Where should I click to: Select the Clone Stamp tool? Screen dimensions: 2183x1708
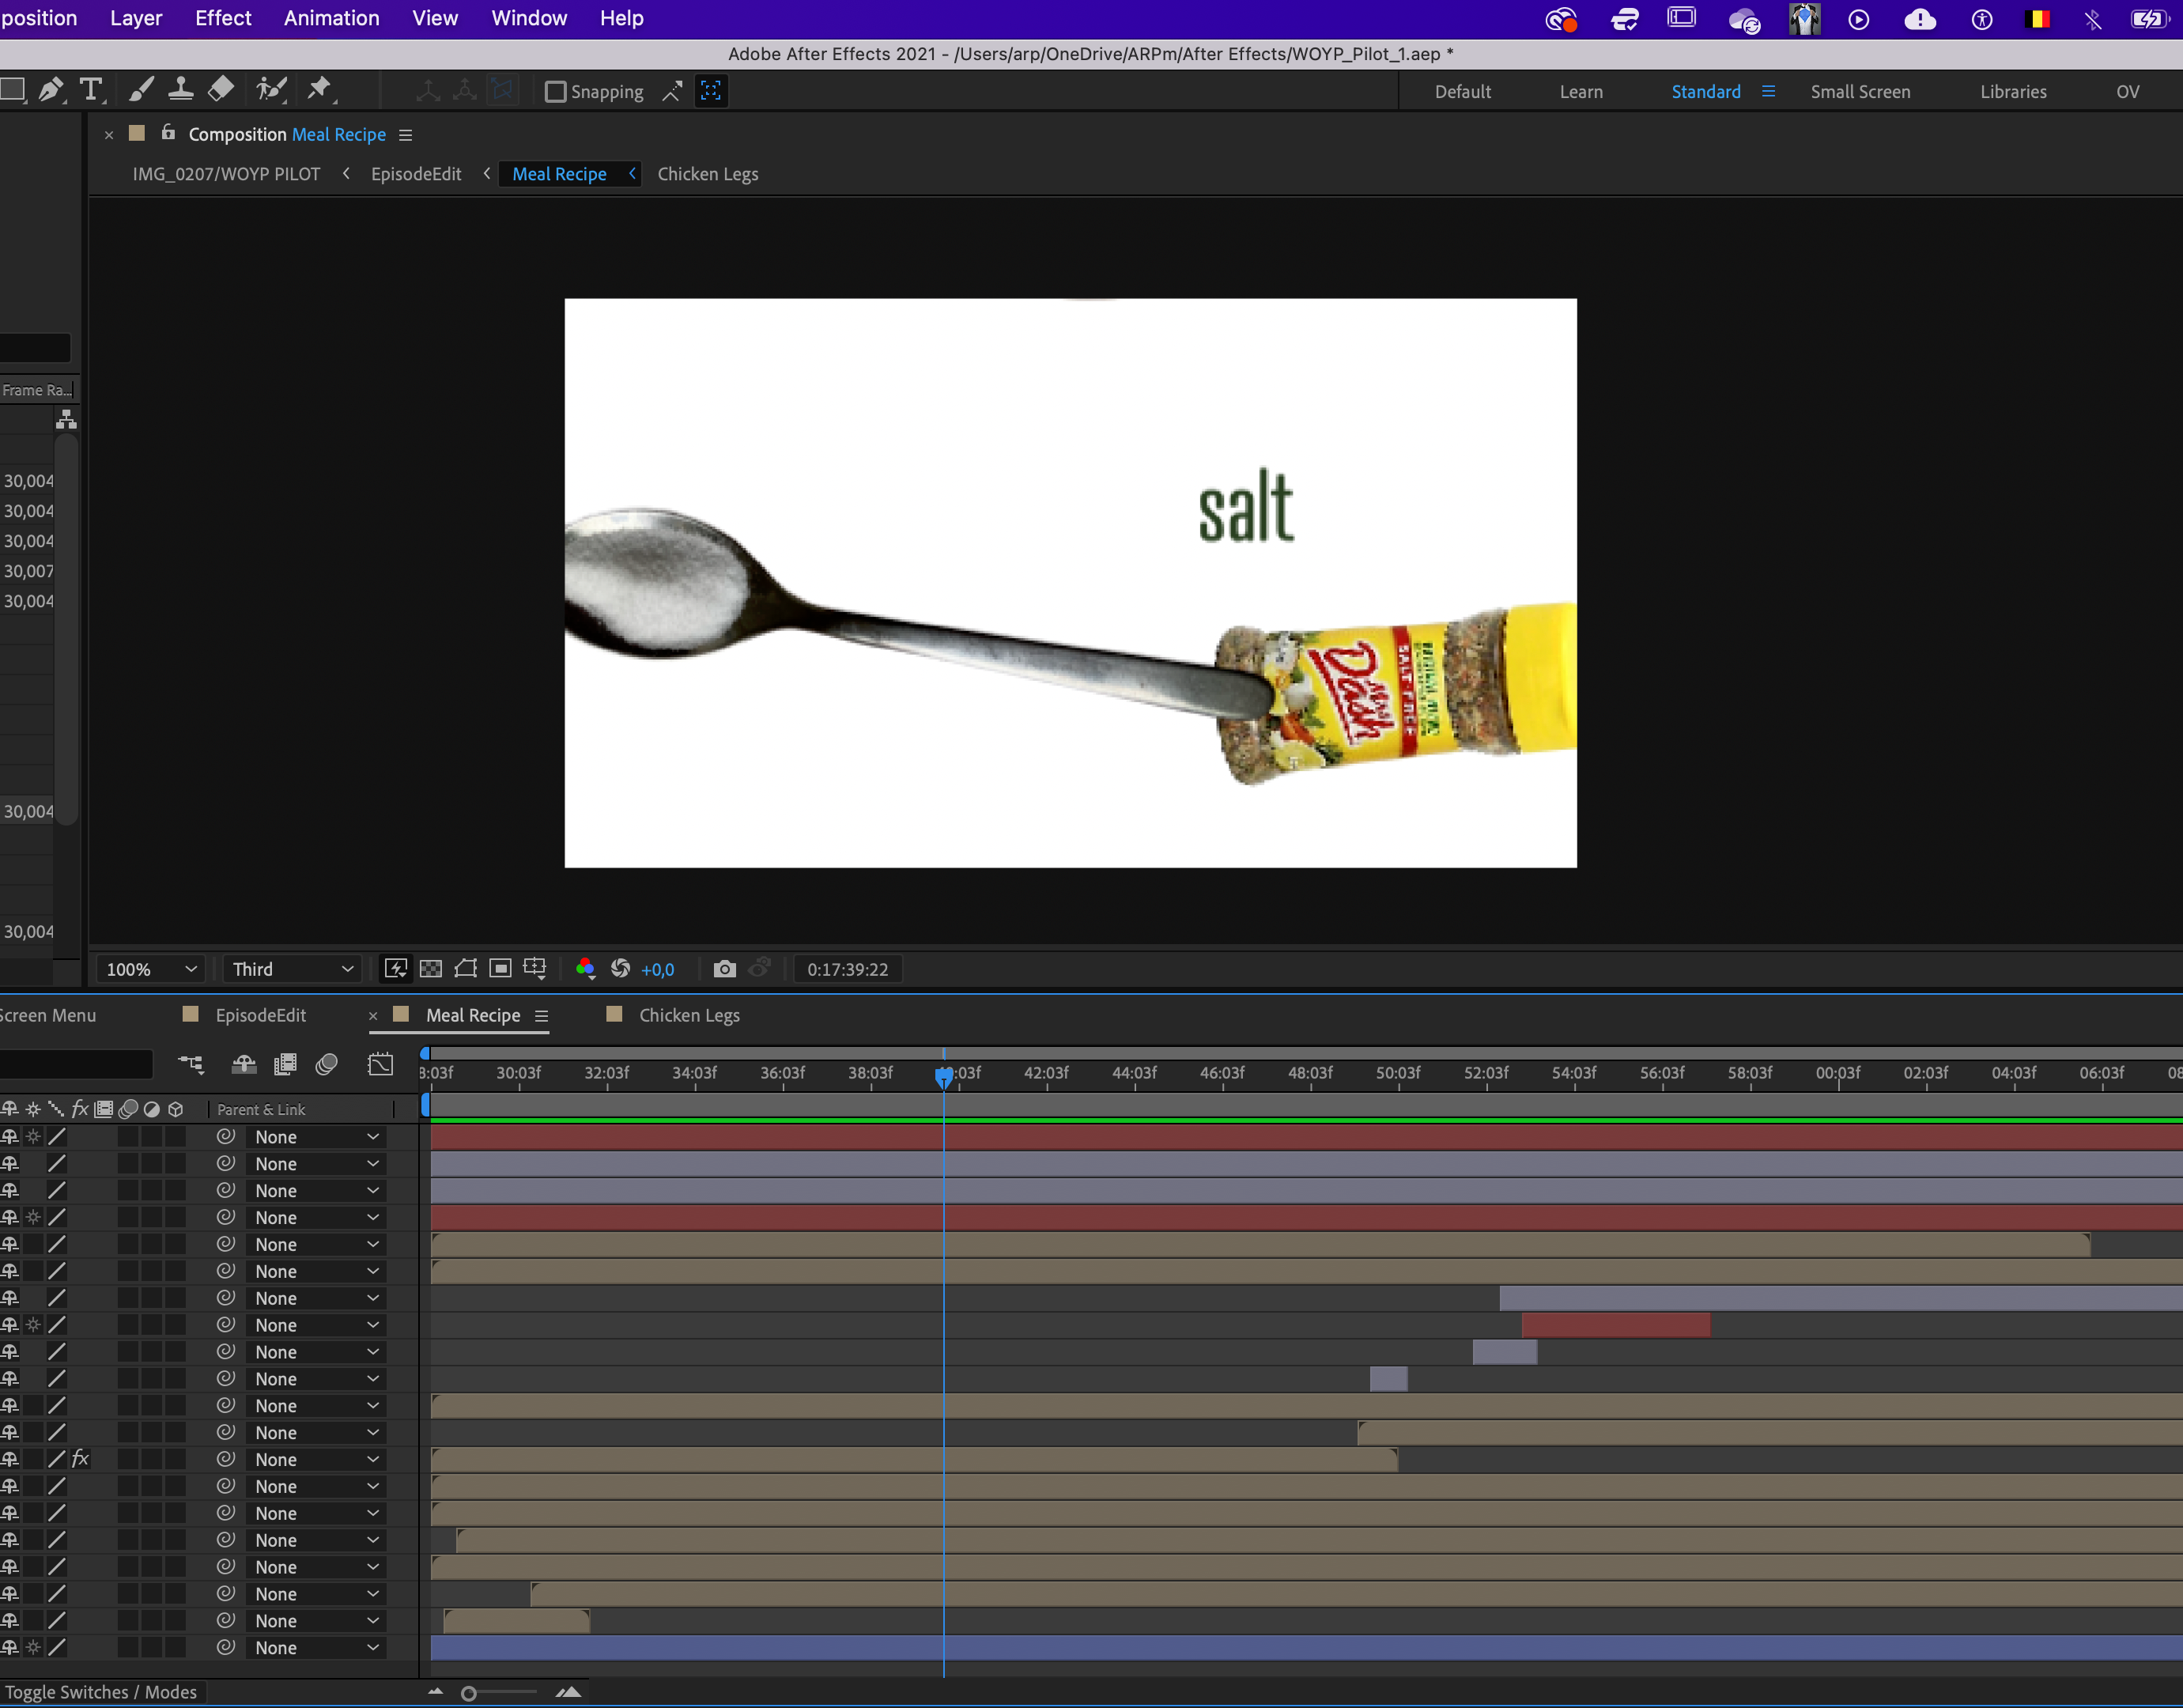[181, 91]
